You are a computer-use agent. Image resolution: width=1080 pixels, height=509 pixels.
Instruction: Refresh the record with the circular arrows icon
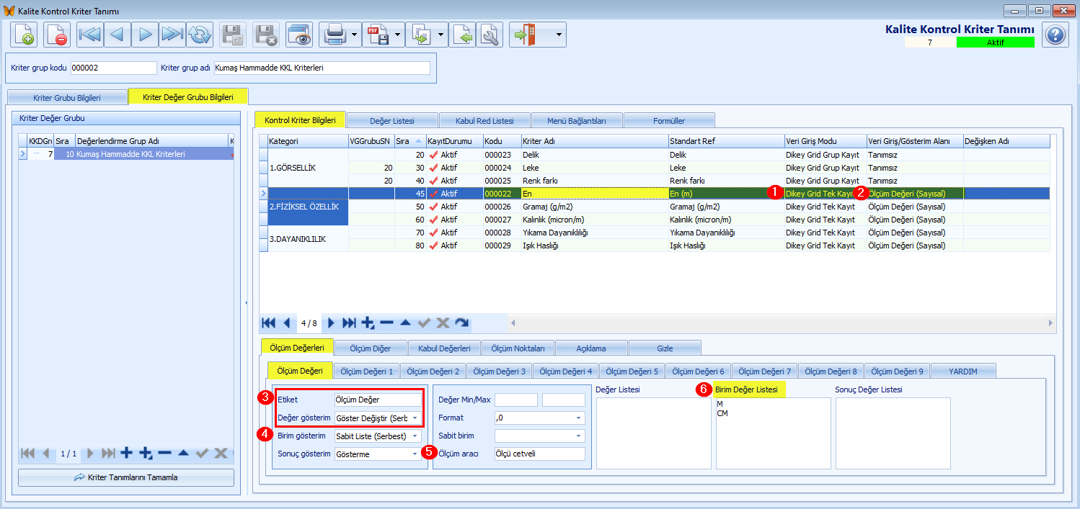point(200,35)
